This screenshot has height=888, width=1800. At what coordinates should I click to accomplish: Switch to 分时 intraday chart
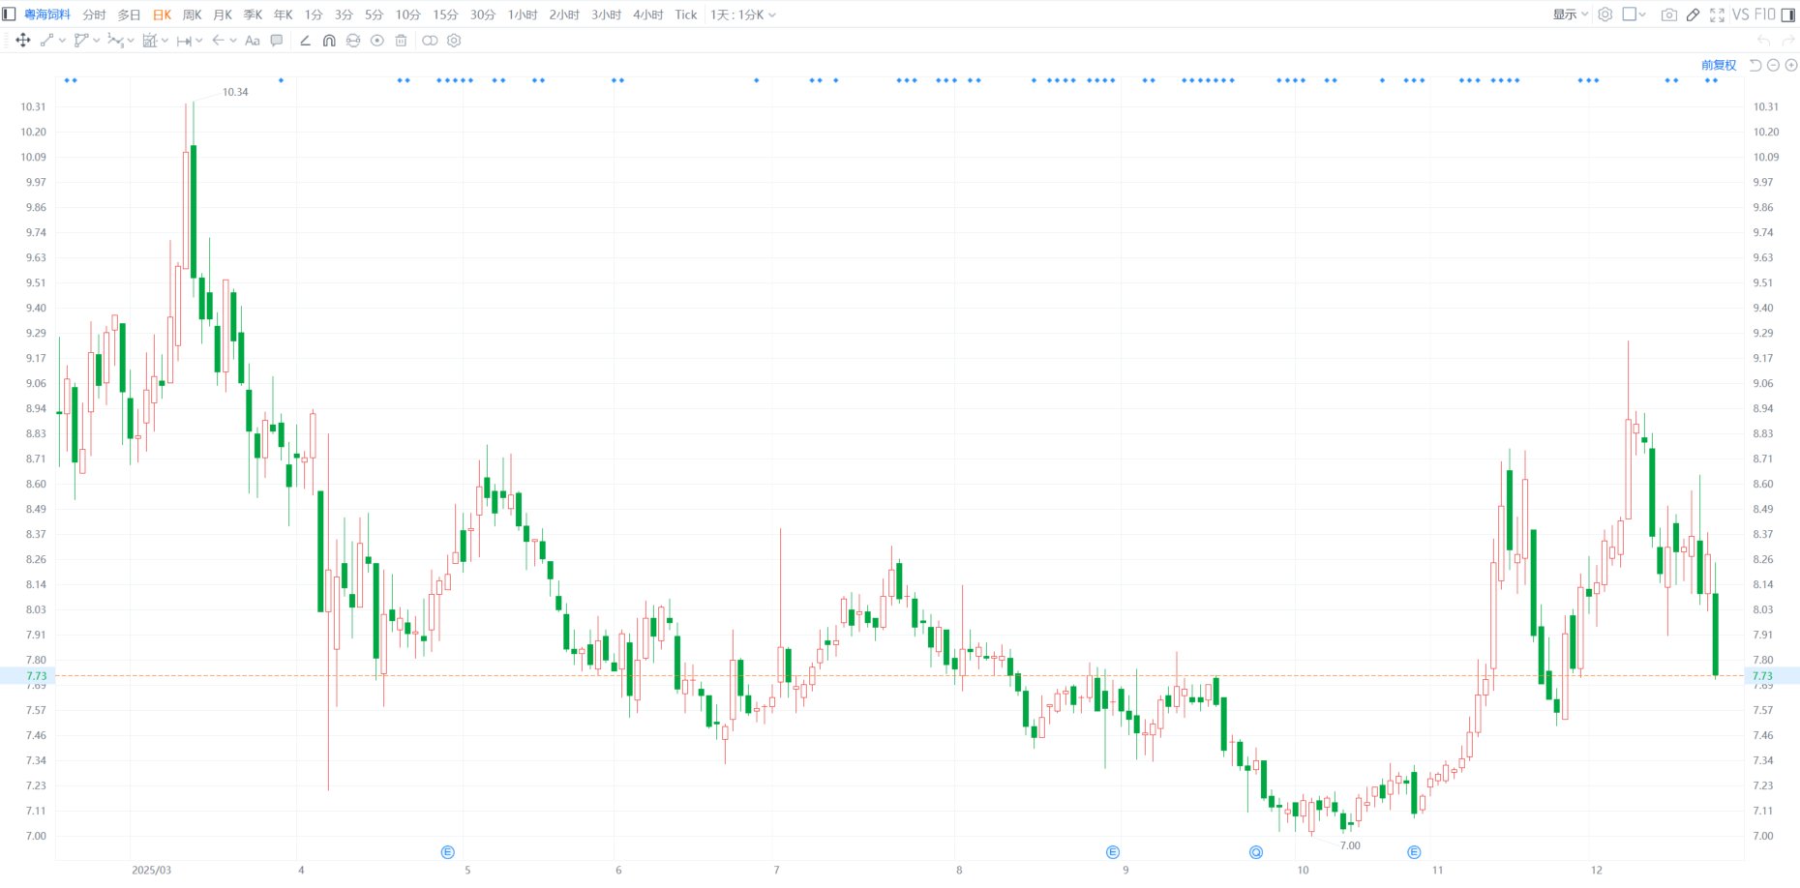[94, 15]
